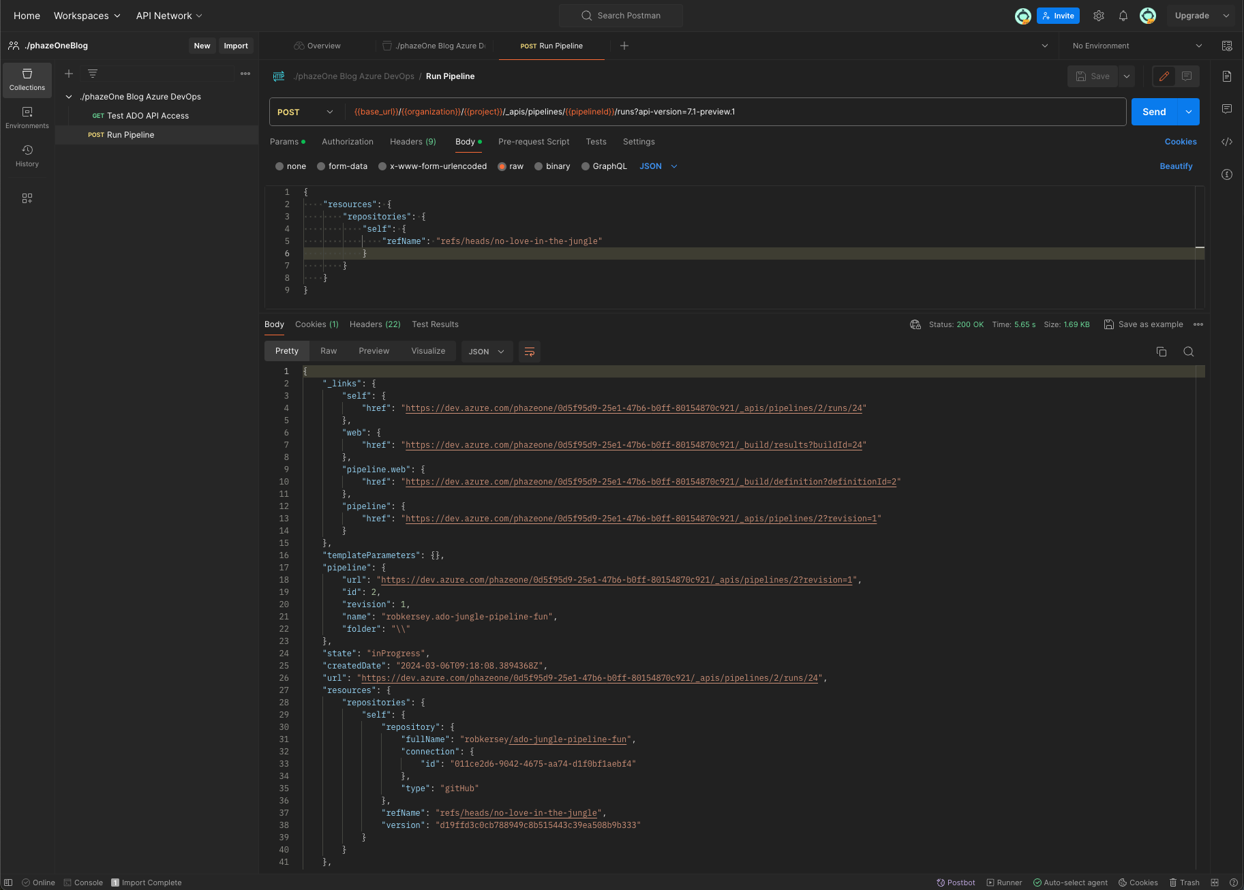The height and width of the screenshot is (890, 1244).
Task: Click the Send button
Action: 1154,112
